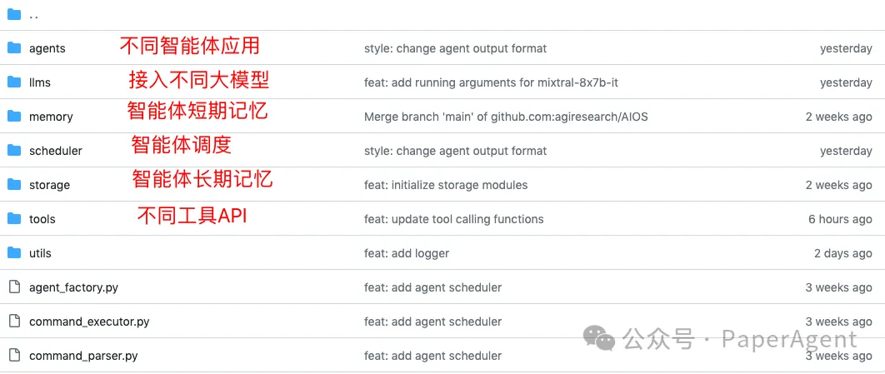
Task: Click the tools folder icon
Action: click(x=13, y=219)
